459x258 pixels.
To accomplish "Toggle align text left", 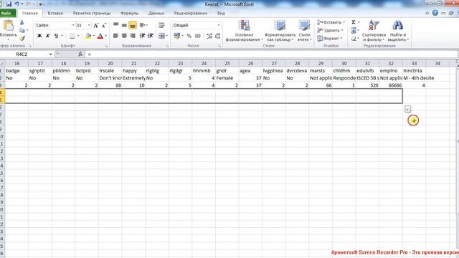I will click(x=116, y=36).
